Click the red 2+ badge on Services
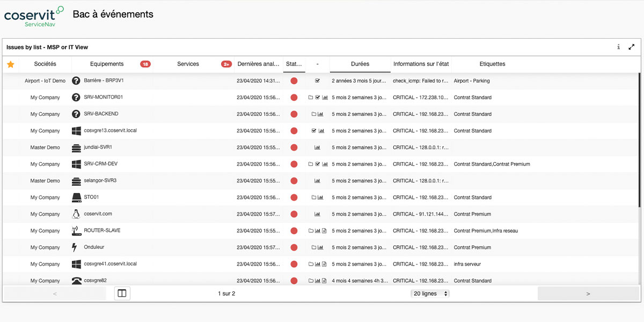The width and height of the screenshot is (644, 322). 226,64
